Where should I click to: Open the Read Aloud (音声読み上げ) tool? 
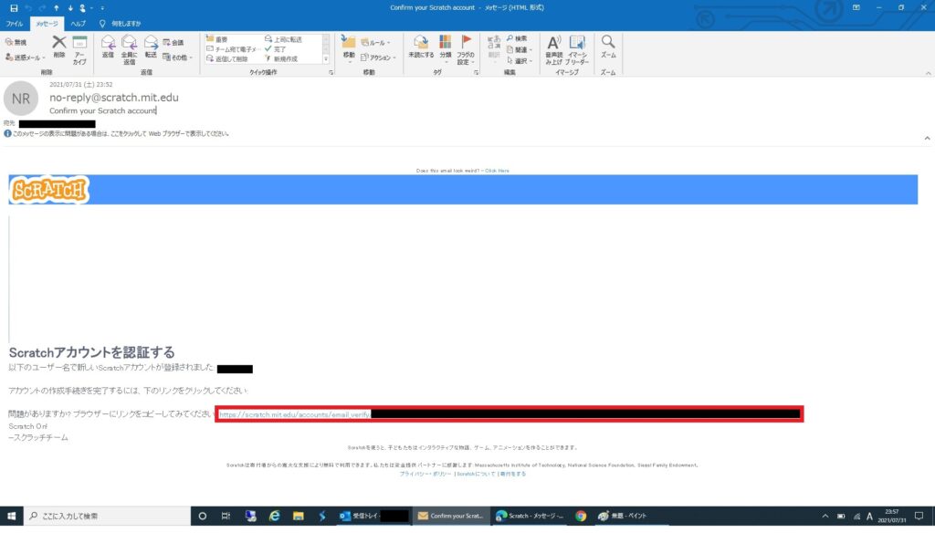[x=554, y=49]
